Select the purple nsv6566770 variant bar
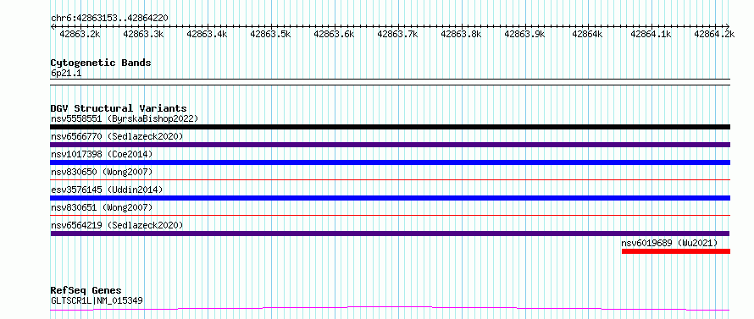754x319 pixels. pyautogui.click(x=390, y=145)
